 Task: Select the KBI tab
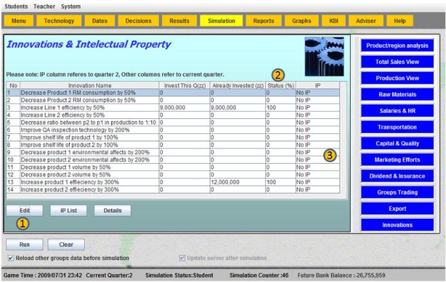tap(334, 21)
